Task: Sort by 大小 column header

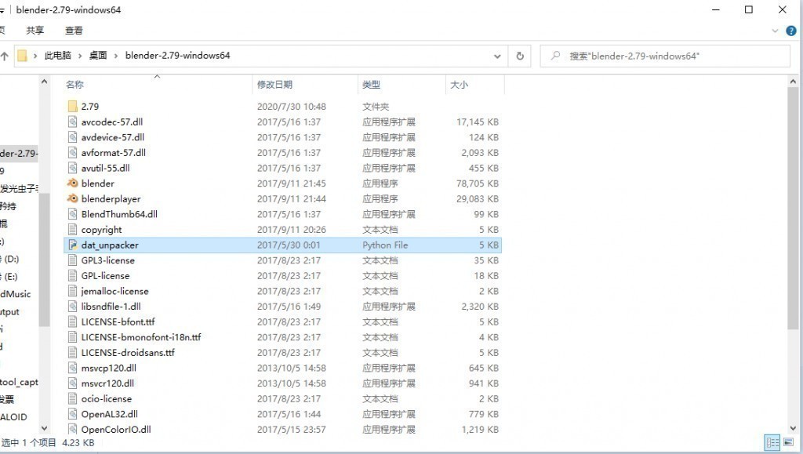Action: pos(459,85)
